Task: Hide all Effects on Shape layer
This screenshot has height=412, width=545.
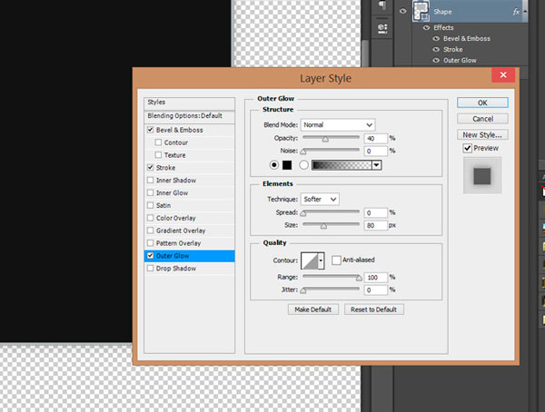Action: (427, 28)
